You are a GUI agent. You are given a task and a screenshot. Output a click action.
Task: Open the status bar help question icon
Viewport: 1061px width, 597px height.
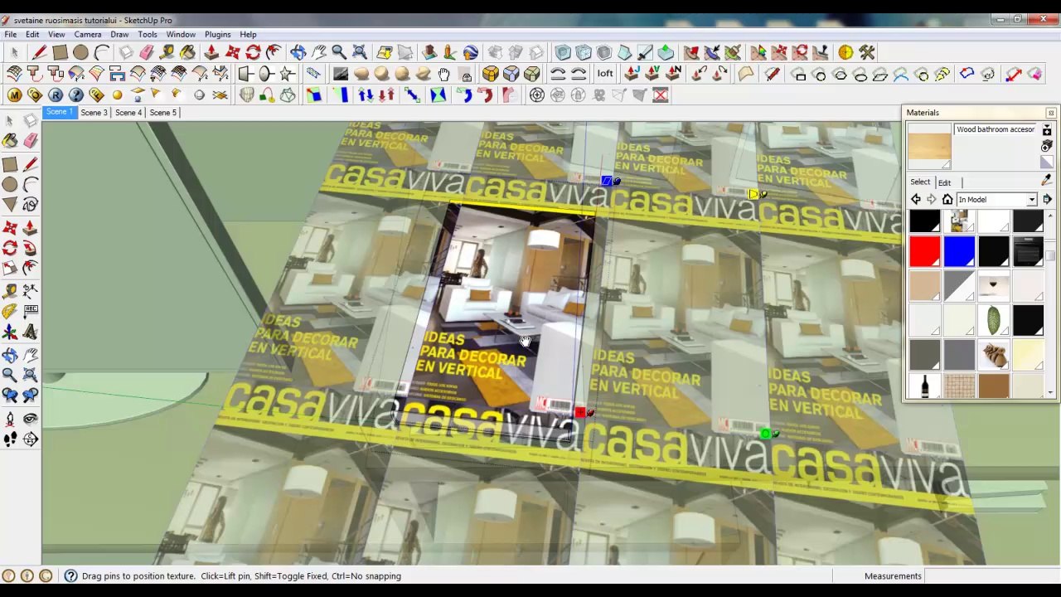(x=71, y=576)
